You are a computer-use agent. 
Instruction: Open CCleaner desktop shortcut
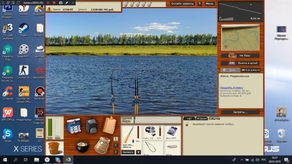(8, 93)
